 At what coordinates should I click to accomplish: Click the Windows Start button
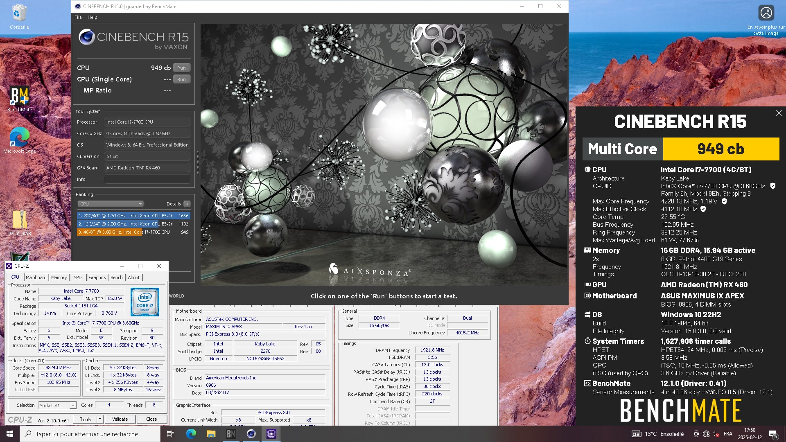pyautogui.click(x=10, y=434)
